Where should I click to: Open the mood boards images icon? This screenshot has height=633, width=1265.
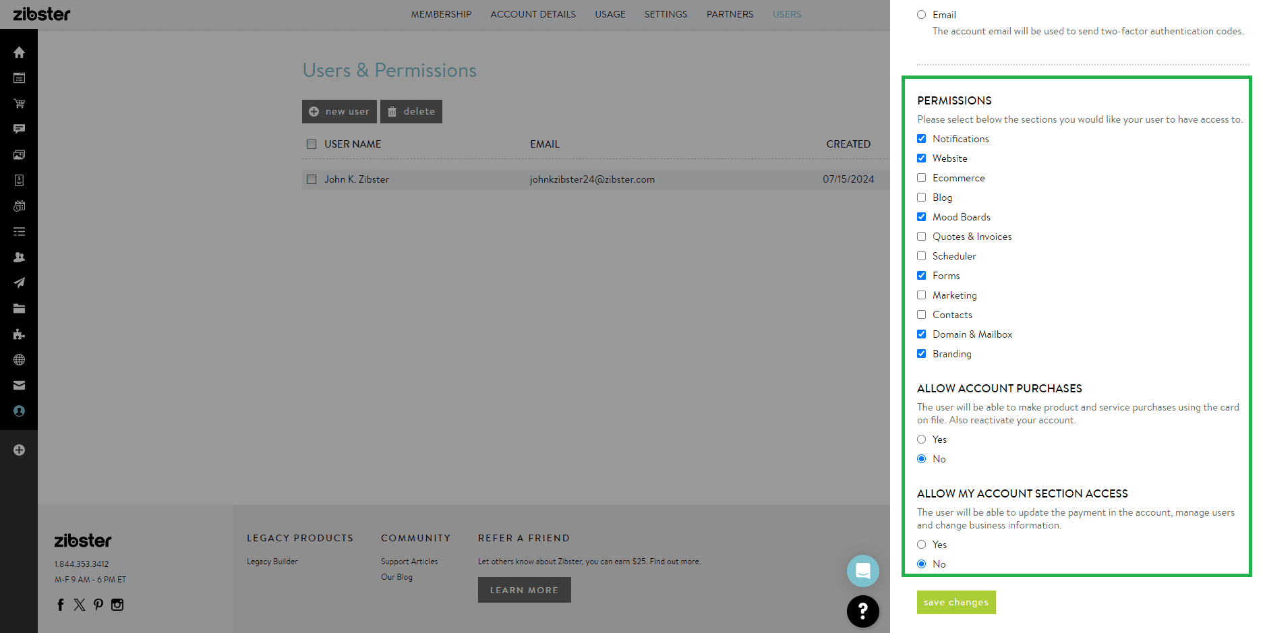click(19, 155)
